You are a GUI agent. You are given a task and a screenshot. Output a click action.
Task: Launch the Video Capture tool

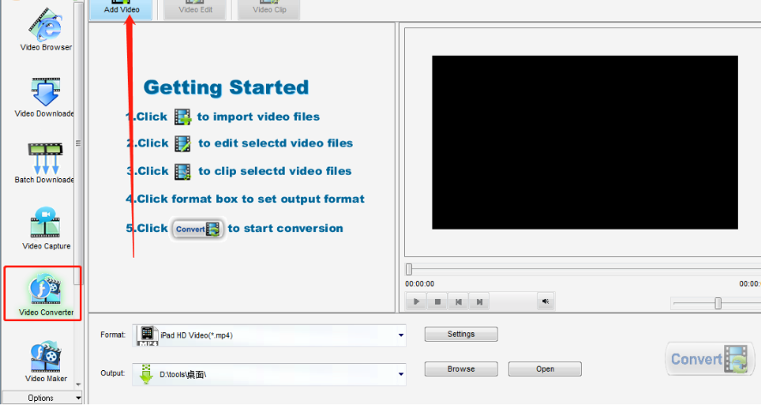pos(45,229)
